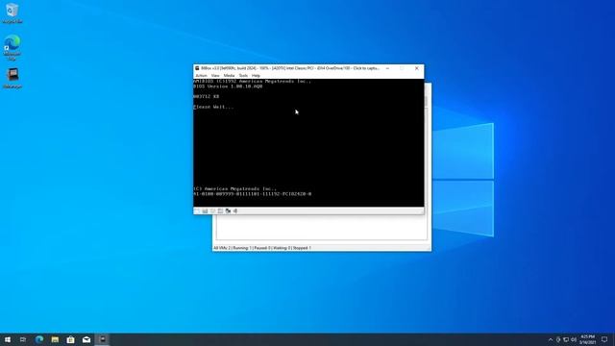
Task: Click the hard disk icon in 86Box status bar
Action: (220, 211)
